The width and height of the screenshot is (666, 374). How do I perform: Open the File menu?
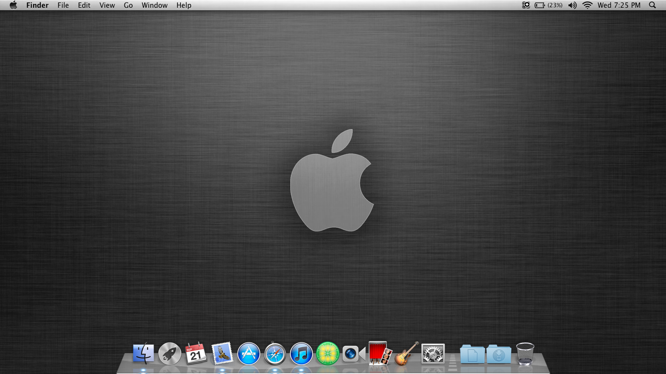point(63,5)
